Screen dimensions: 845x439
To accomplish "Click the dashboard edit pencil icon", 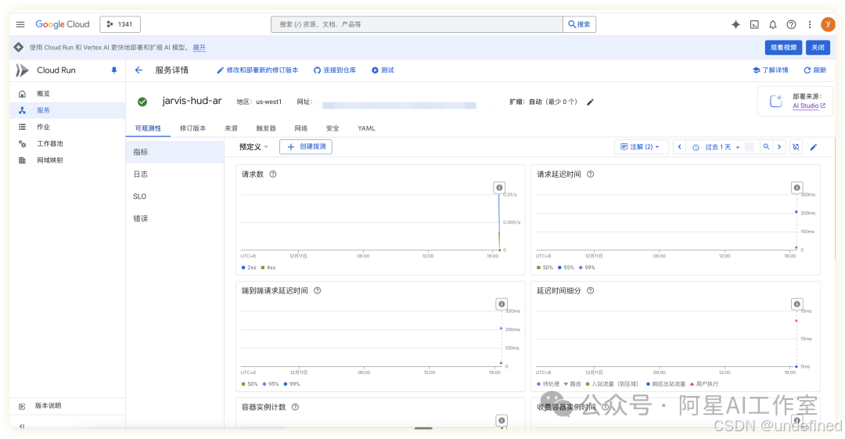I will (814, 146).
